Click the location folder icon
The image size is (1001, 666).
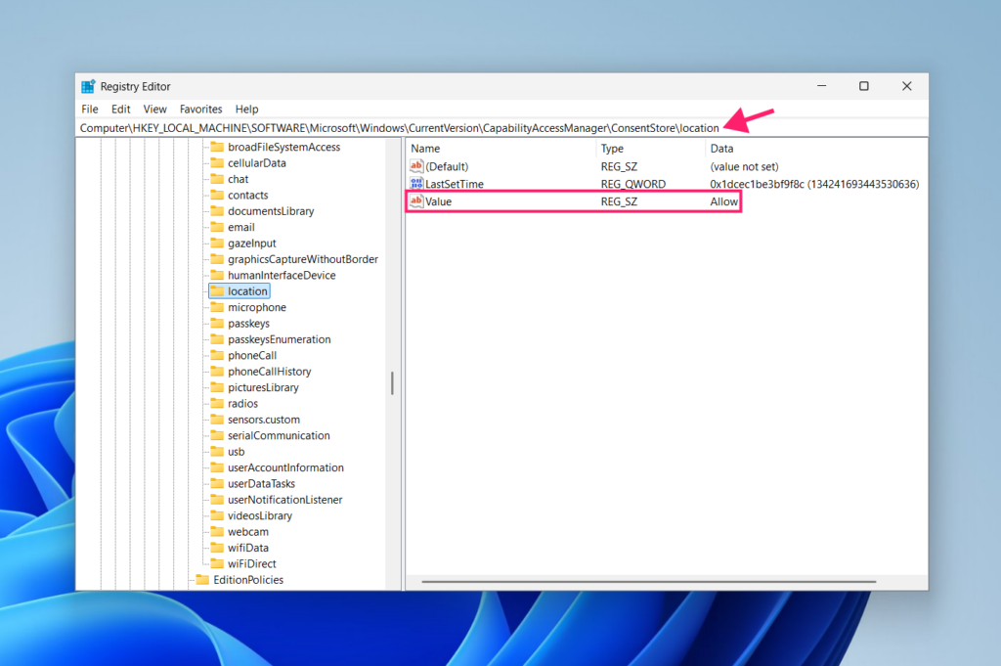coord(217,291)
